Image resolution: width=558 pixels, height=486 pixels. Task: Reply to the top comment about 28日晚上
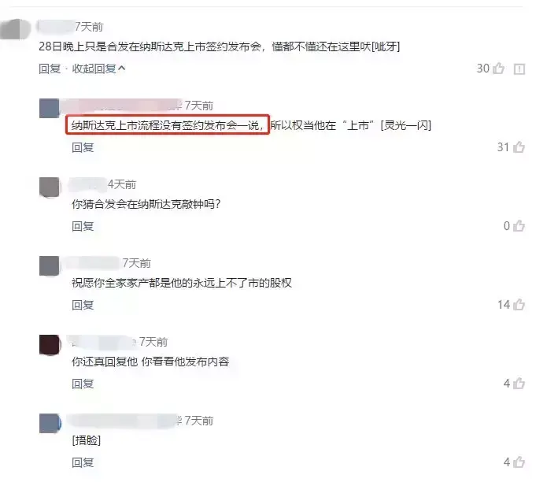(x=50, y=69)
